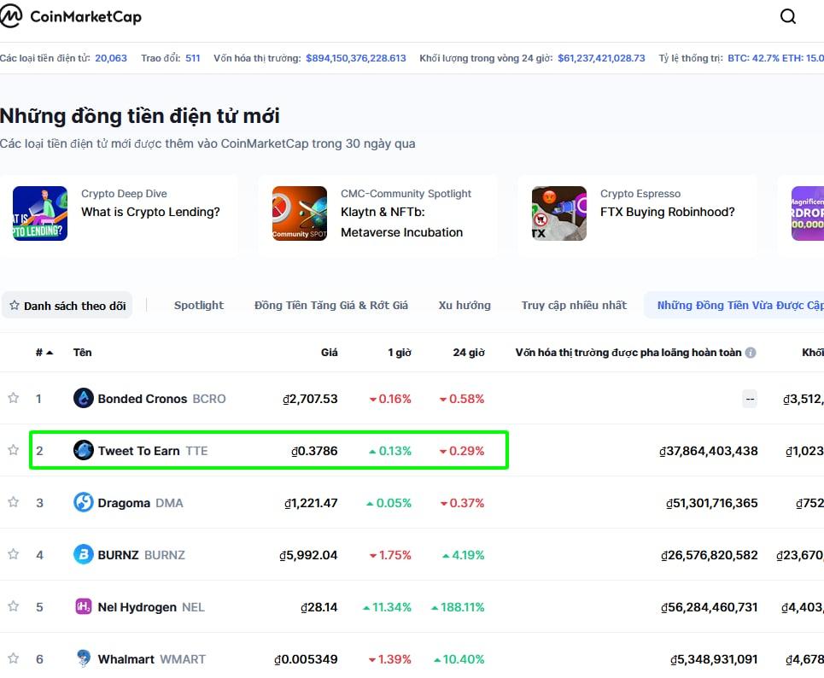Click the BURNZ coin icon
The width and height of the screenshot is (824, 678).
(x=84, y=554)
